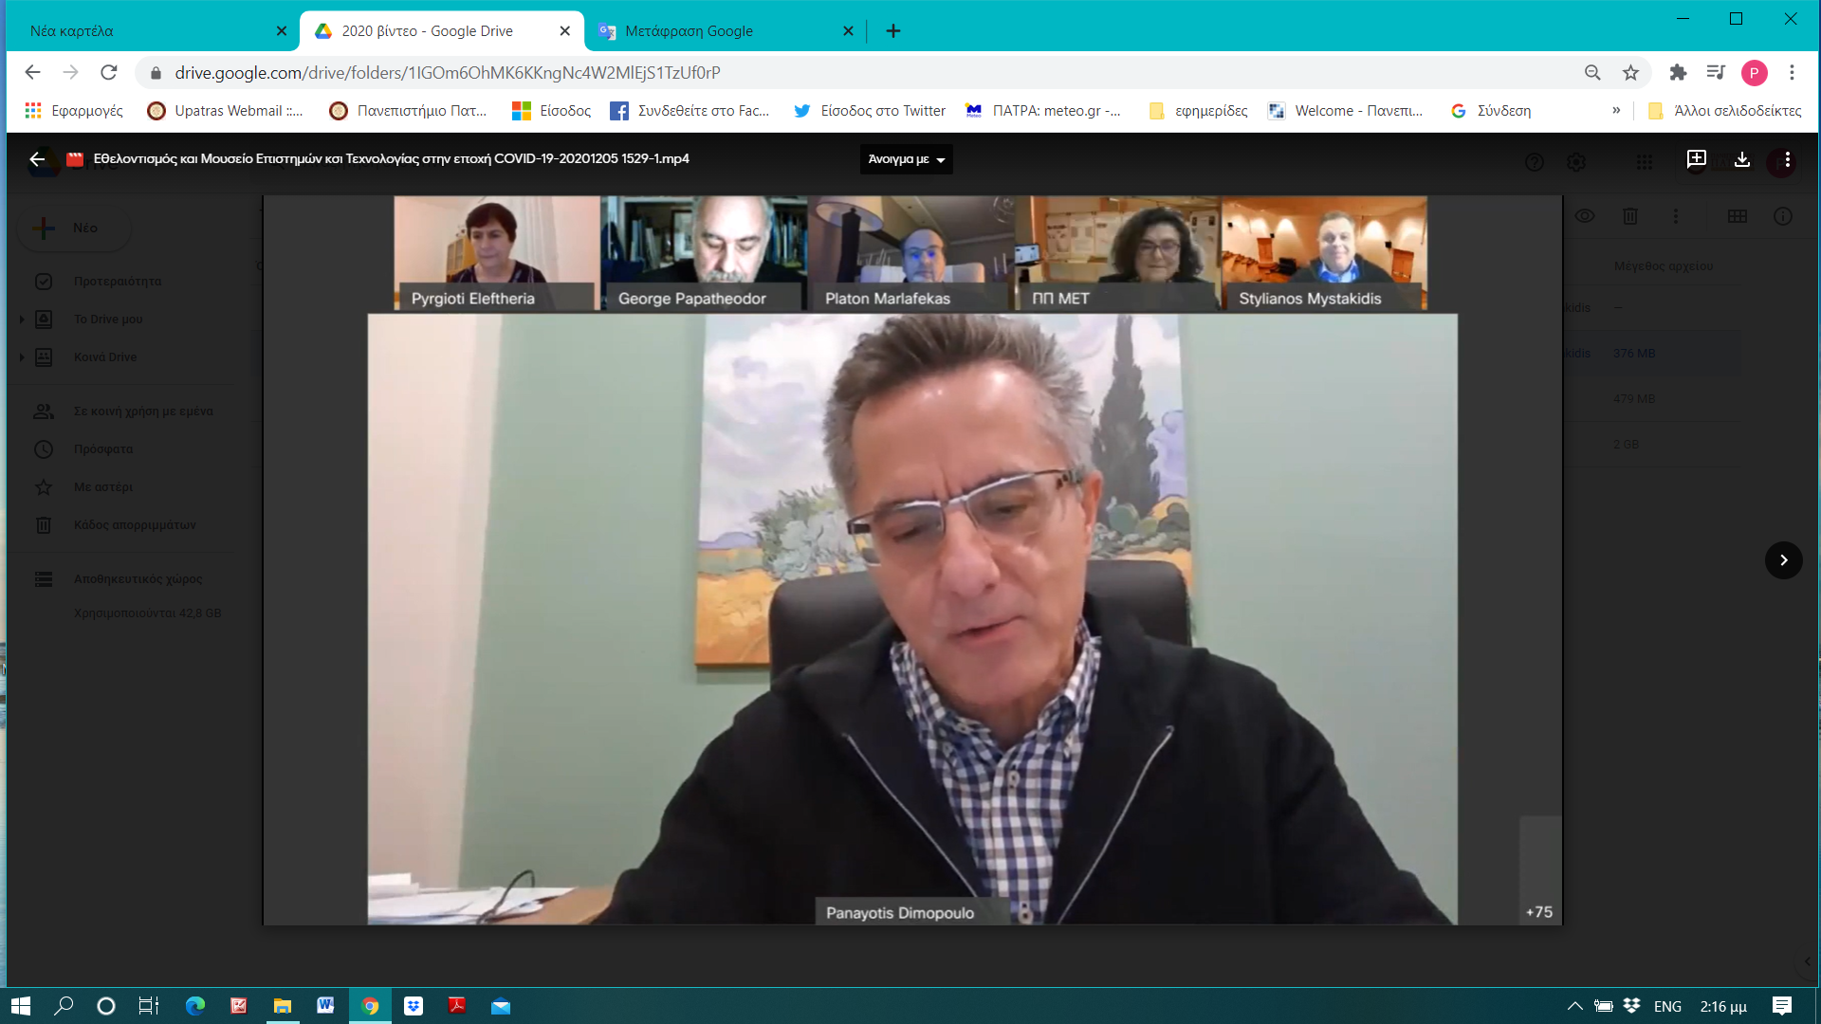Open Windows notification center icon

pyautogui.click(x=1782, y=1006)
